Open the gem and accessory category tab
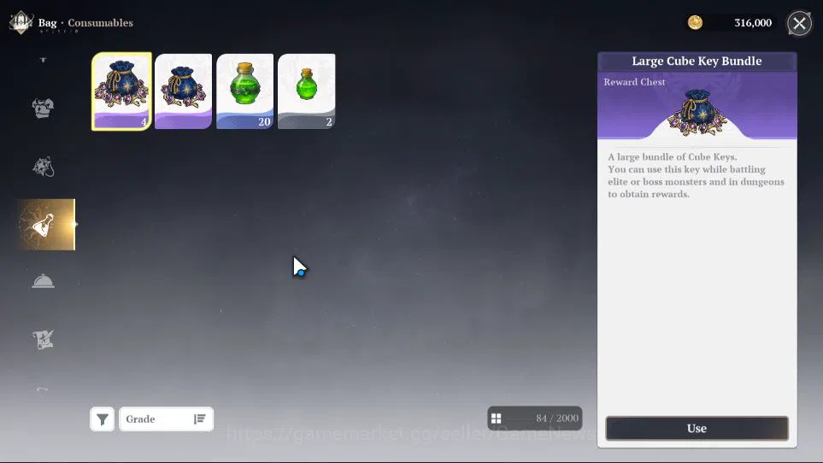 [x=43, y=167]
